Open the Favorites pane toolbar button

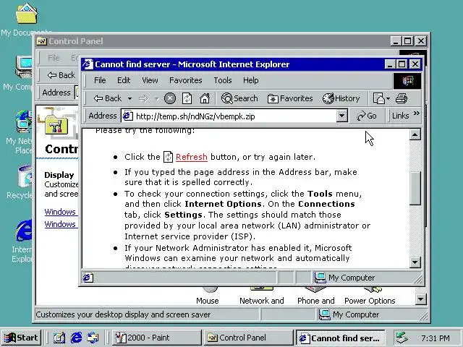(290, 98)
